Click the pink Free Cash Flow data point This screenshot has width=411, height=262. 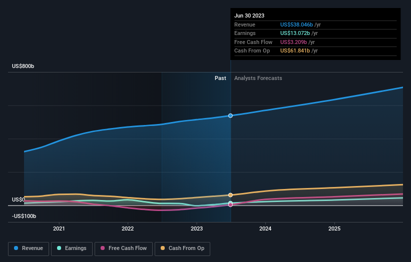coord(230,205)
